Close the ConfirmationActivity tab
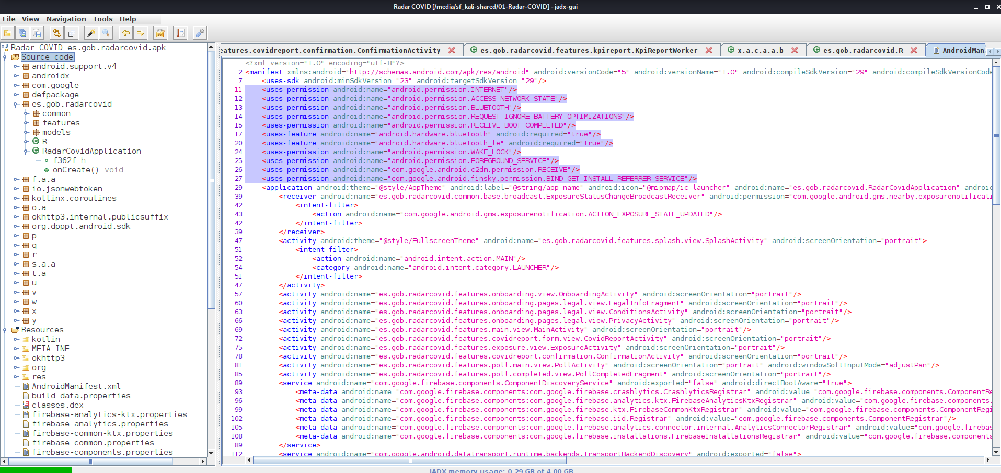 pos(452,50)
